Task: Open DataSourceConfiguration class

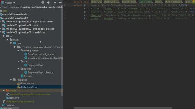Action: coord(41,54)
